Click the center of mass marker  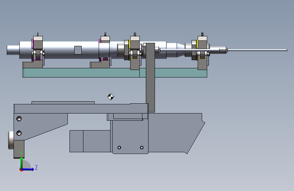tap(111, 97)
